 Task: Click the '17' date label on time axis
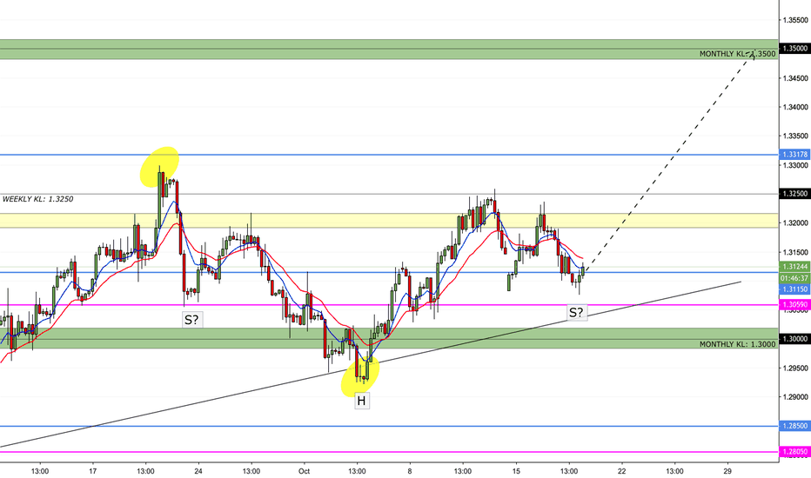point(93,471)
